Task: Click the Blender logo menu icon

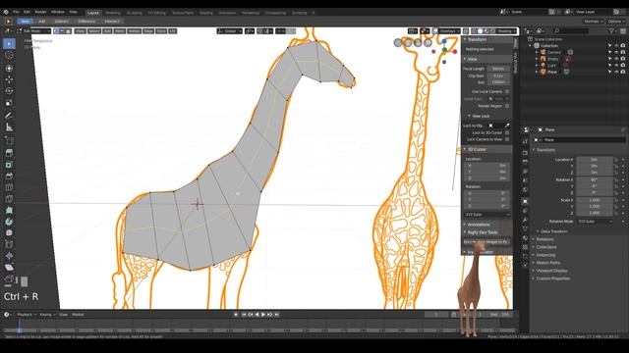Action: (x=6, y=12)
